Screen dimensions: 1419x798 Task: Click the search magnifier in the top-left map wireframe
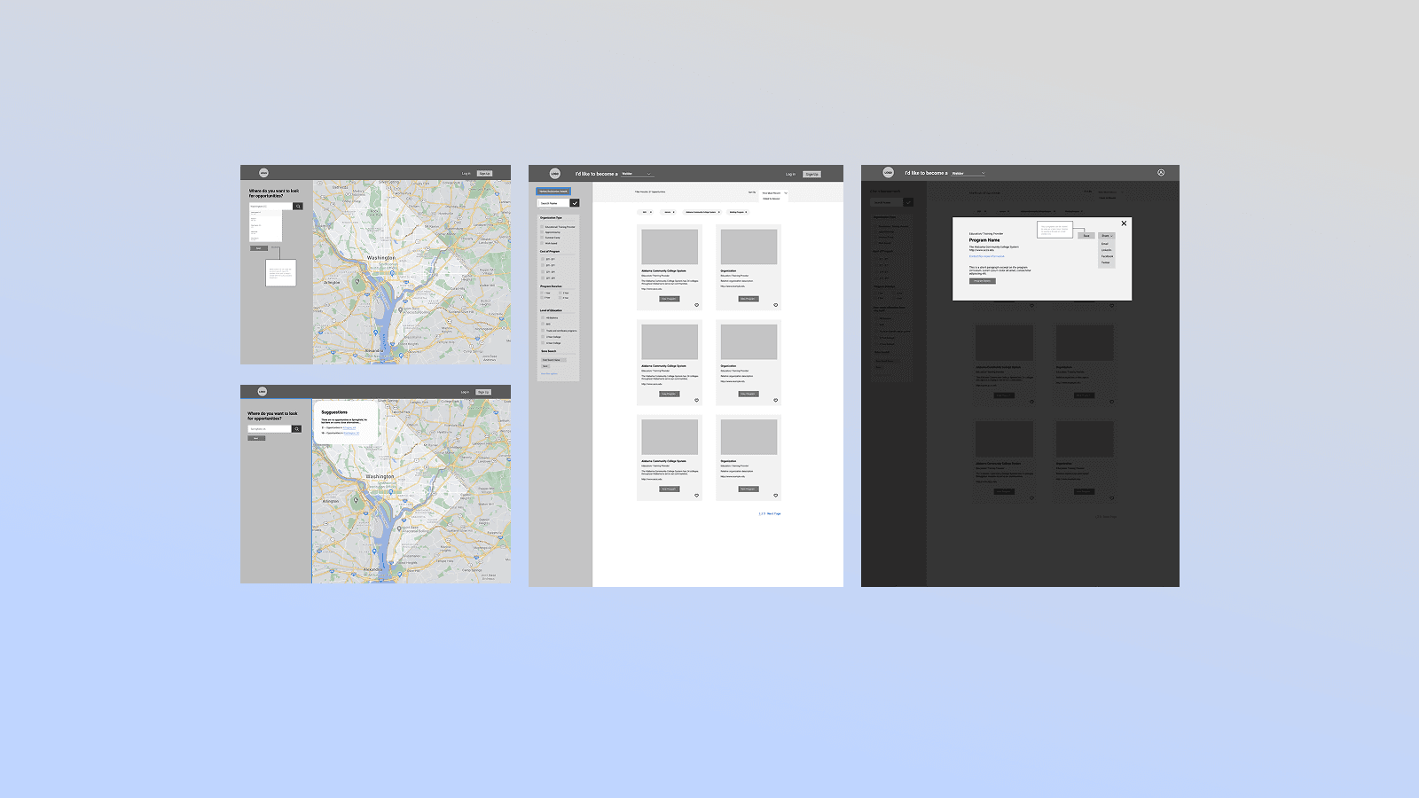[x=298, y=207]
